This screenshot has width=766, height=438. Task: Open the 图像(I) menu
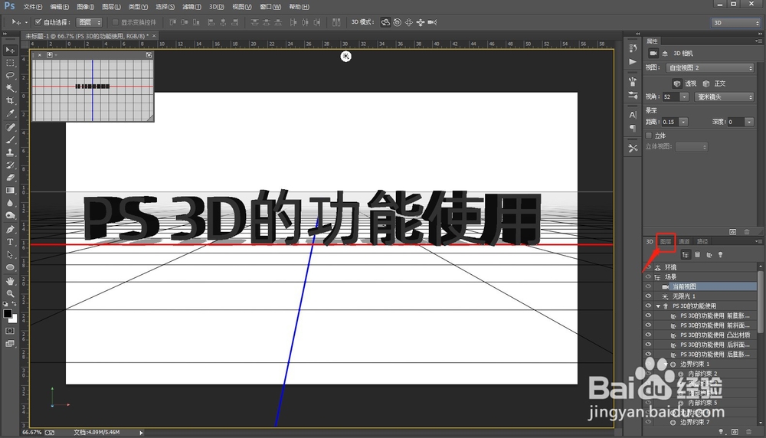coord(86,7)
